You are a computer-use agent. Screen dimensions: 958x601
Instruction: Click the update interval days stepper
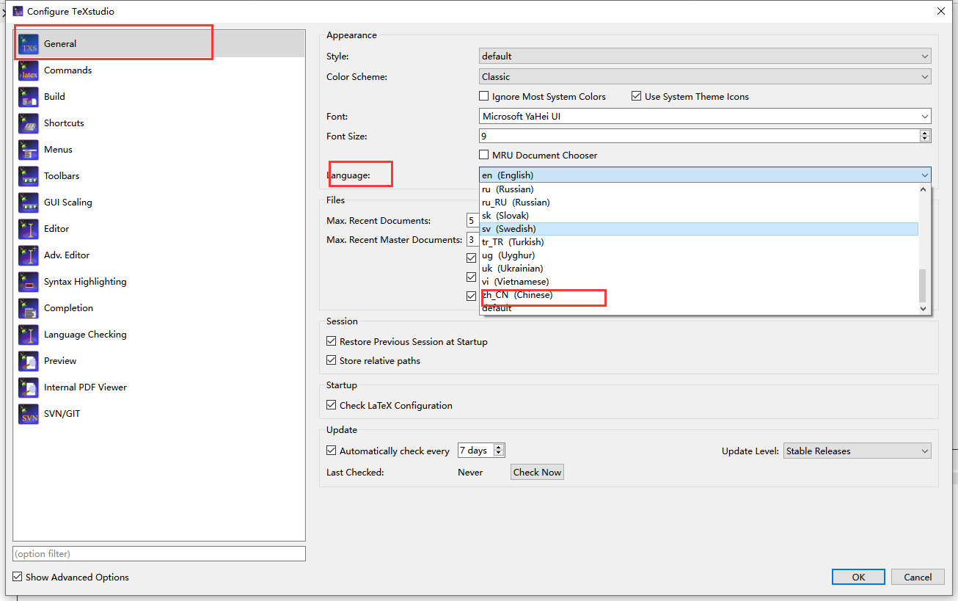tap(499, 451)
